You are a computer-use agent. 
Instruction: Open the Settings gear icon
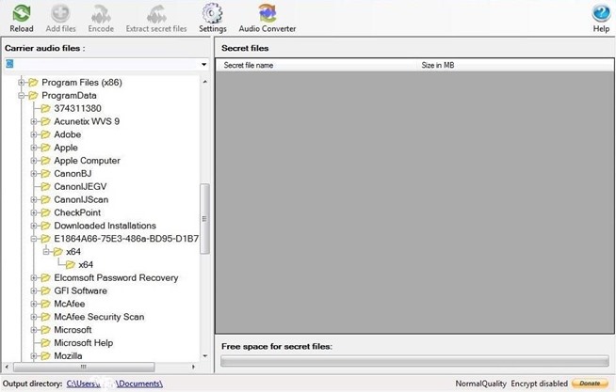213,13
